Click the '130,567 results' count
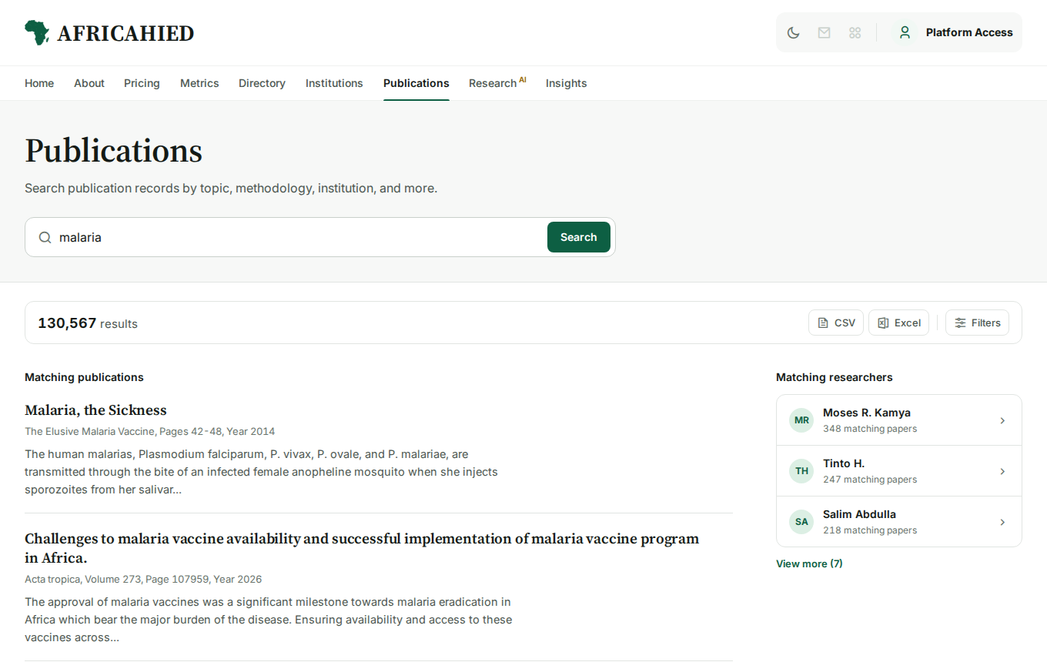This screenshot has width=1047, height=662. point(88,323)
